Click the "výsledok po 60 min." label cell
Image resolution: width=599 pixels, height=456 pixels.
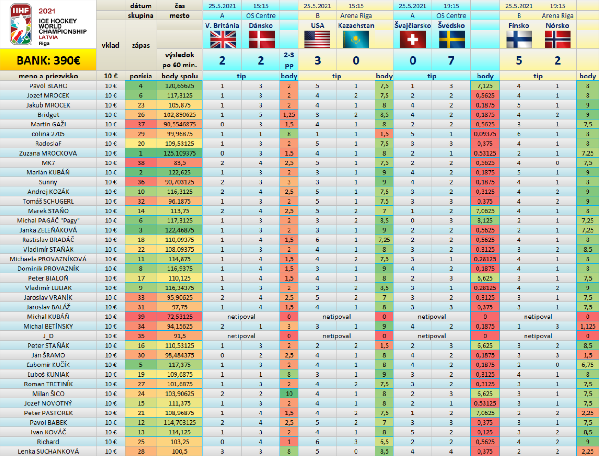point(180,60)
